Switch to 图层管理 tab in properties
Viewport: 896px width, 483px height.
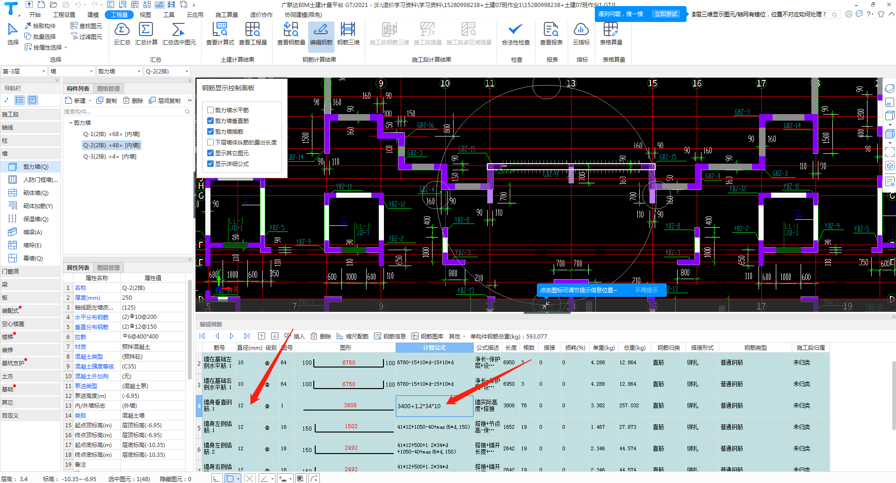(x=108, y=267)
